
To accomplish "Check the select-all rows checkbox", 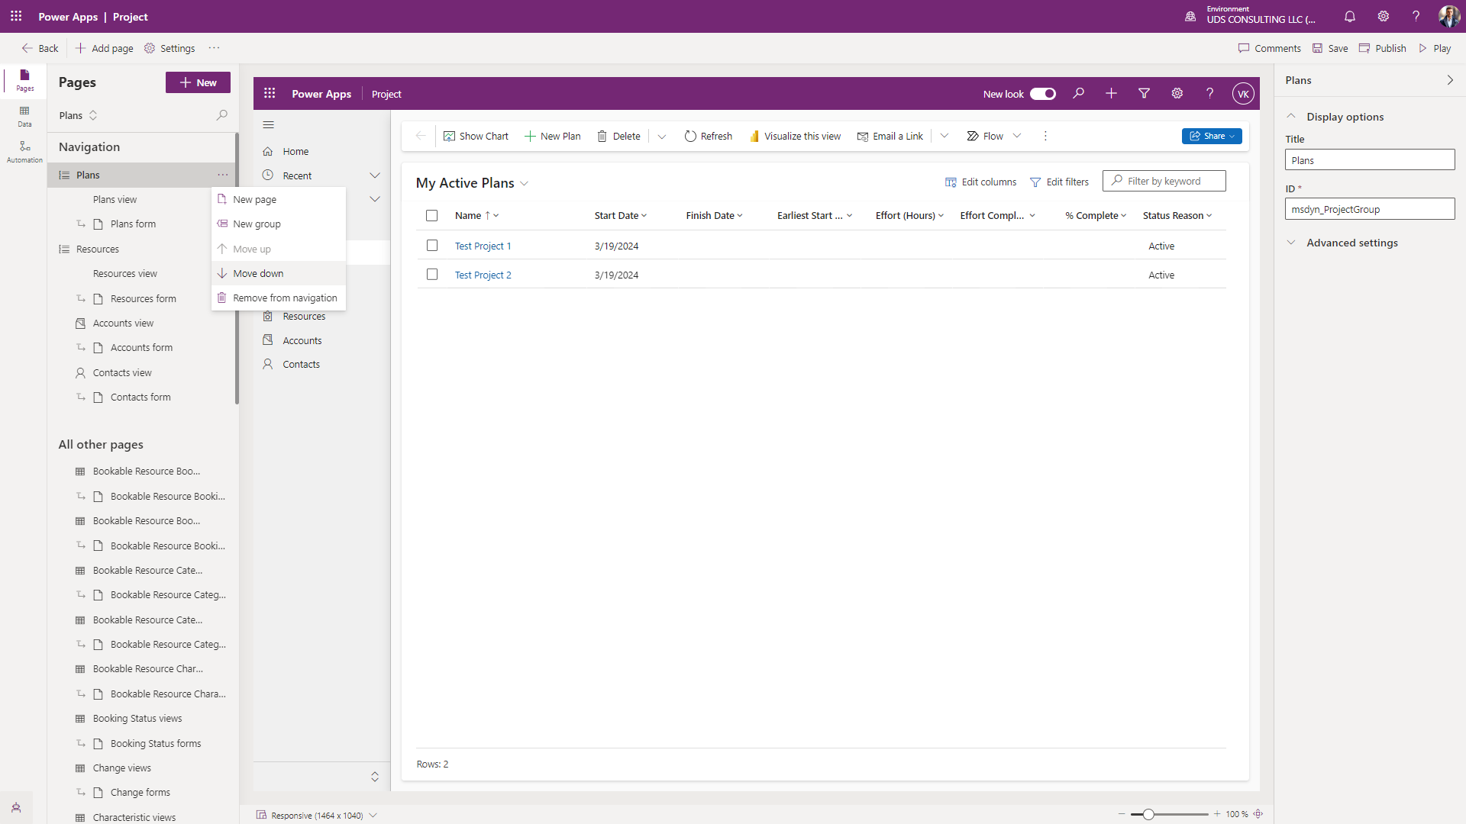I will 431,216.
